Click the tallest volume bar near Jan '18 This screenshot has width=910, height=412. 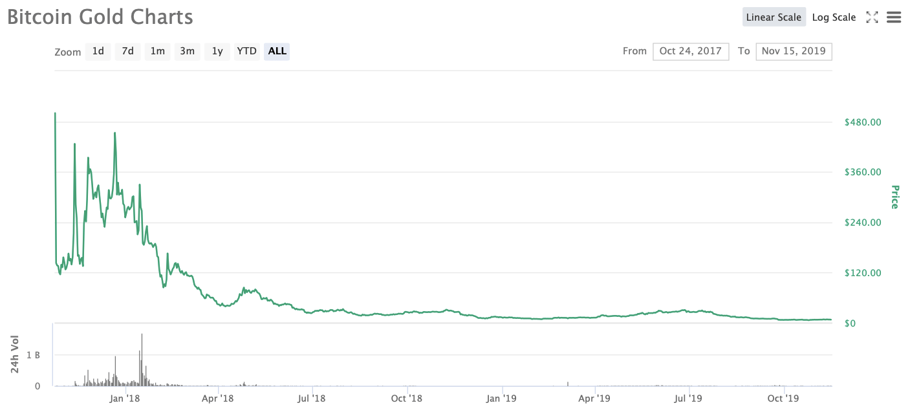point(142,360)
